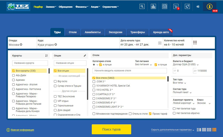Check the Абу-Даби resort checkbox
This screenshot has width=223, height=137.
coord(13,75)
